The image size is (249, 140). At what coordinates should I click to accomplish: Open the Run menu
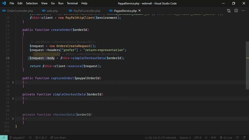click(61, 3)
